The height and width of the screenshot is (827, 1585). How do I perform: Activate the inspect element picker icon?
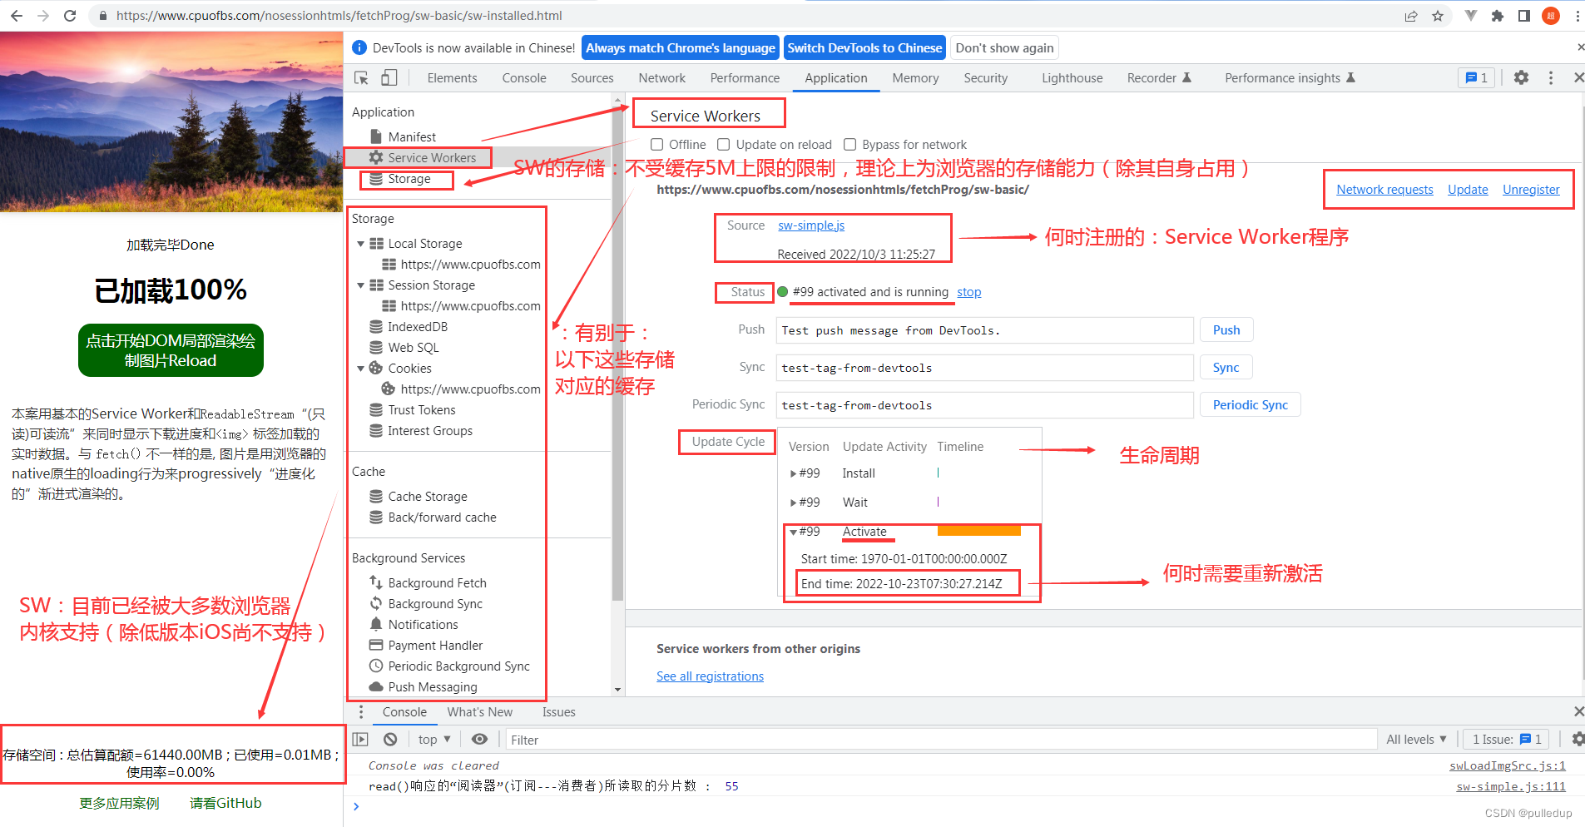point(361,77)
